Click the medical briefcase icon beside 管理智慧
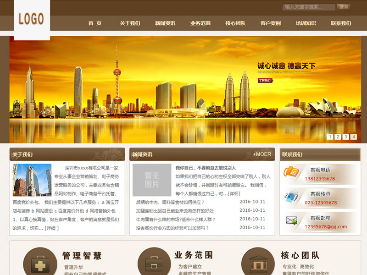367x275 pixels. click(40, 262)
